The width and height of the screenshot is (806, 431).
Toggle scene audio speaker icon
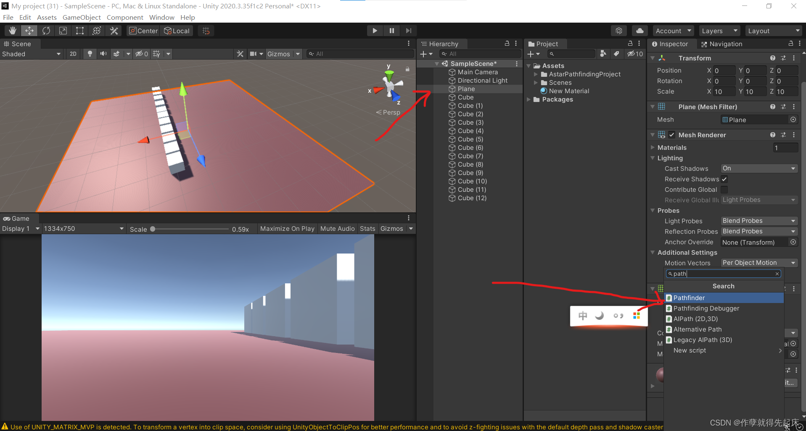coord(103,54)
